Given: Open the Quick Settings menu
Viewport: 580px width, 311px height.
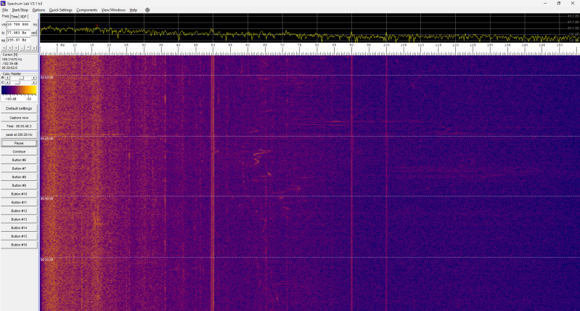Looking at the screenshot, I should (x=61, y=10).
